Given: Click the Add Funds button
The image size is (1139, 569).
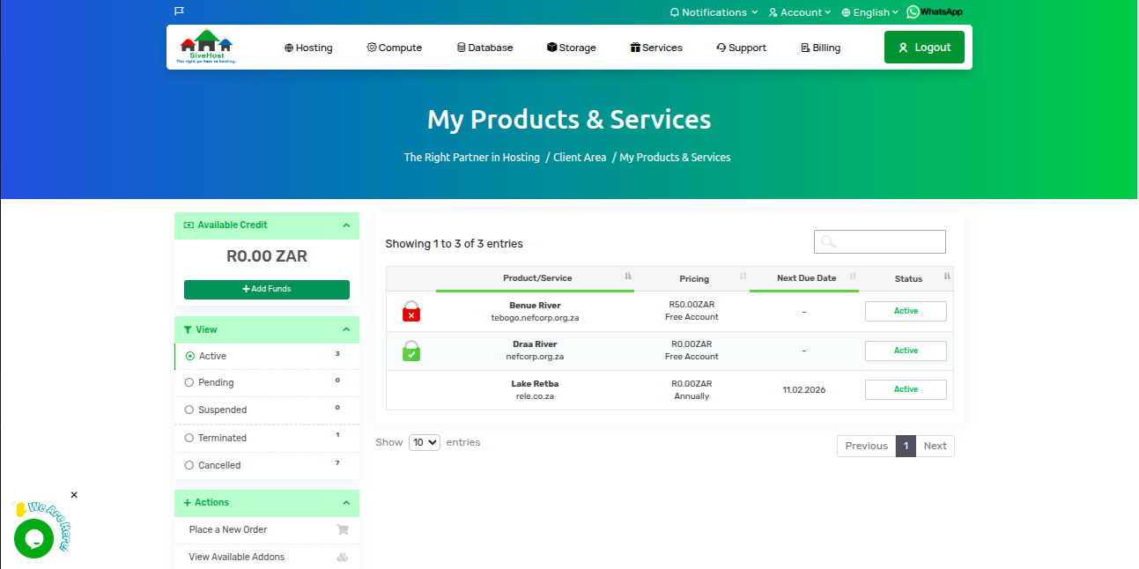Looking at the screenshot, I should coord(267,289).
